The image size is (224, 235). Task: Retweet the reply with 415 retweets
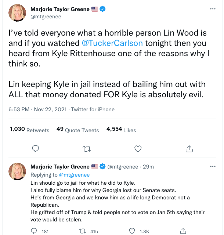(x=83, y=231)
